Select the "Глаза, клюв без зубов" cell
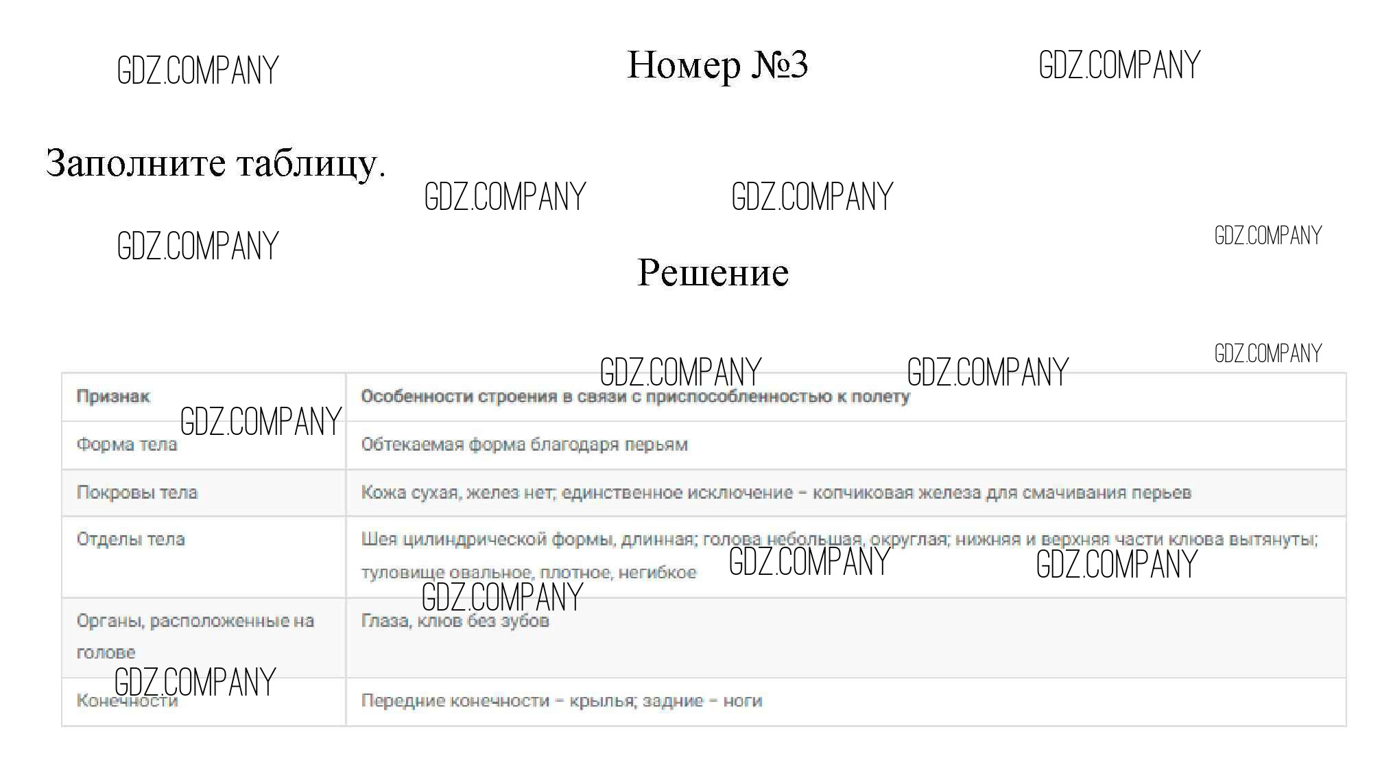This screenshot has width=1393, height=769. pos(455,621)
